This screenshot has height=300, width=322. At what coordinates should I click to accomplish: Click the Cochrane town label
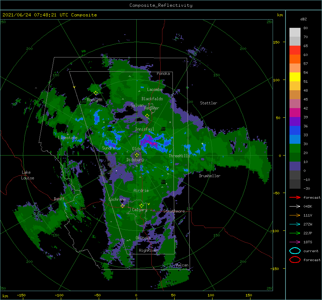click(117, 199)
